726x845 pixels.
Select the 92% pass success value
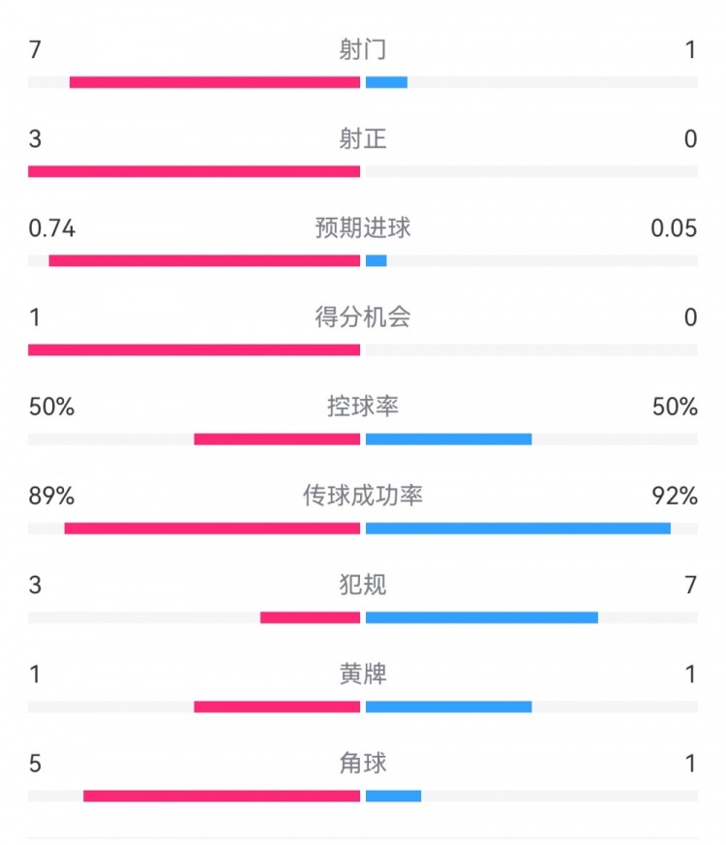(676, 496)
